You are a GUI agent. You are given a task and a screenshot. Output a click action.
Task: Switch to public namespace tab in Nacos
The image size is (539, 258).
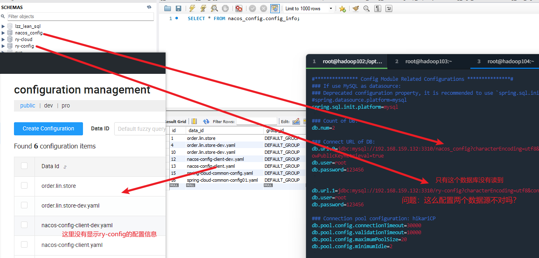28,105
